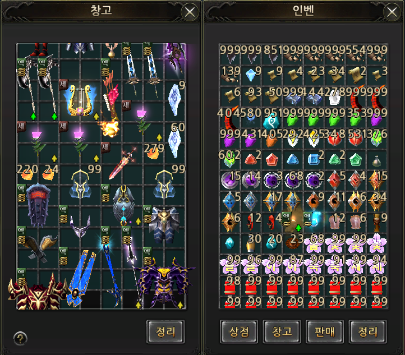The height and width of the screenshot is (355, 405).
Task: Select the red spiked tower shield
Action: click(38, 205)
